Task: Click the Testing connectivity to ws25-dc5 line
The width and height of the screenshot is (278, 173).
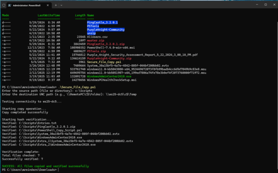Action: point(32,101)
